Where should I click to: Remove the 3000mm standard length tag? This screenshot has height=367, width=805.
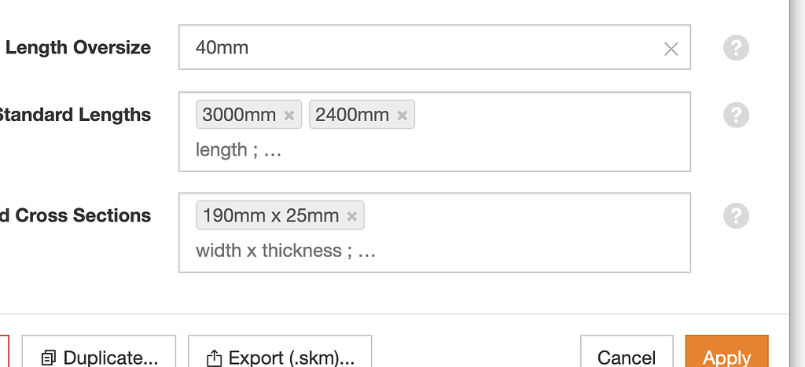click(289, 116)
